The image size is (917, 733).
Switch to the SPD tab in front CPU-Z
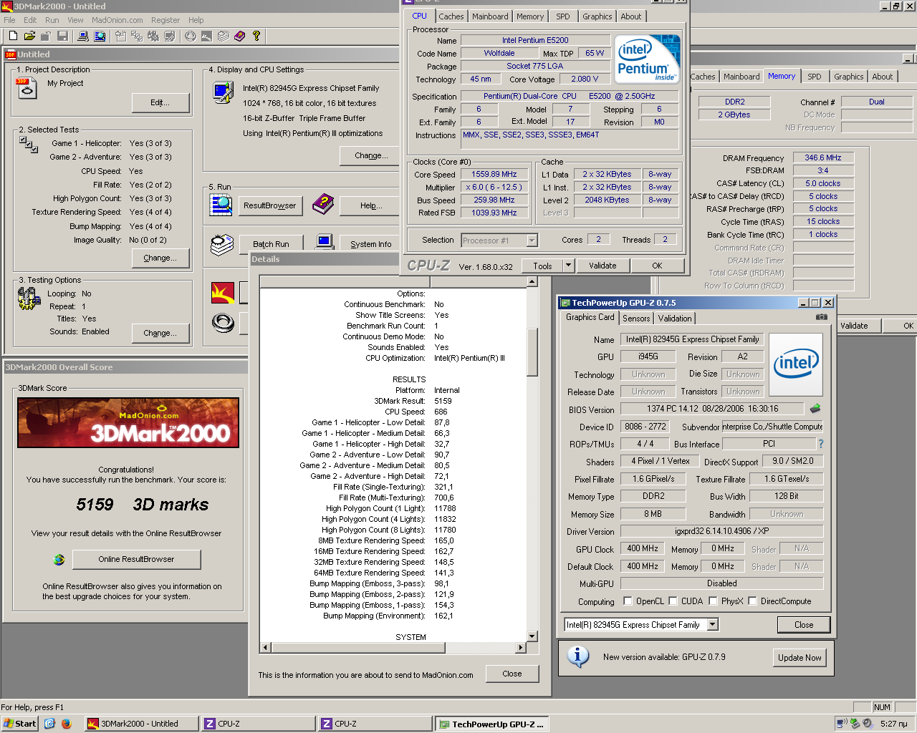point(563,16)
